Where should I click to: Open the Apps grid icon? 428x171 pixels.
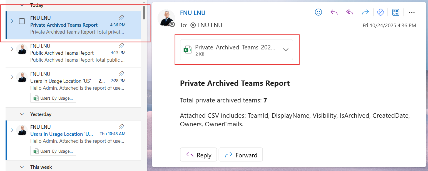coord(395,12)
